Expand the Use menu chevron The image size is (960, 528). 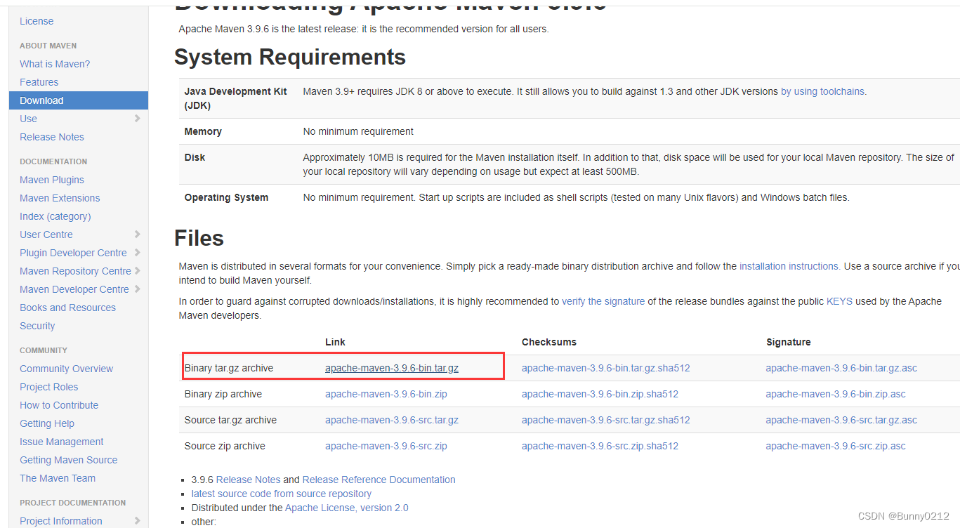click(x=138, y=119)
